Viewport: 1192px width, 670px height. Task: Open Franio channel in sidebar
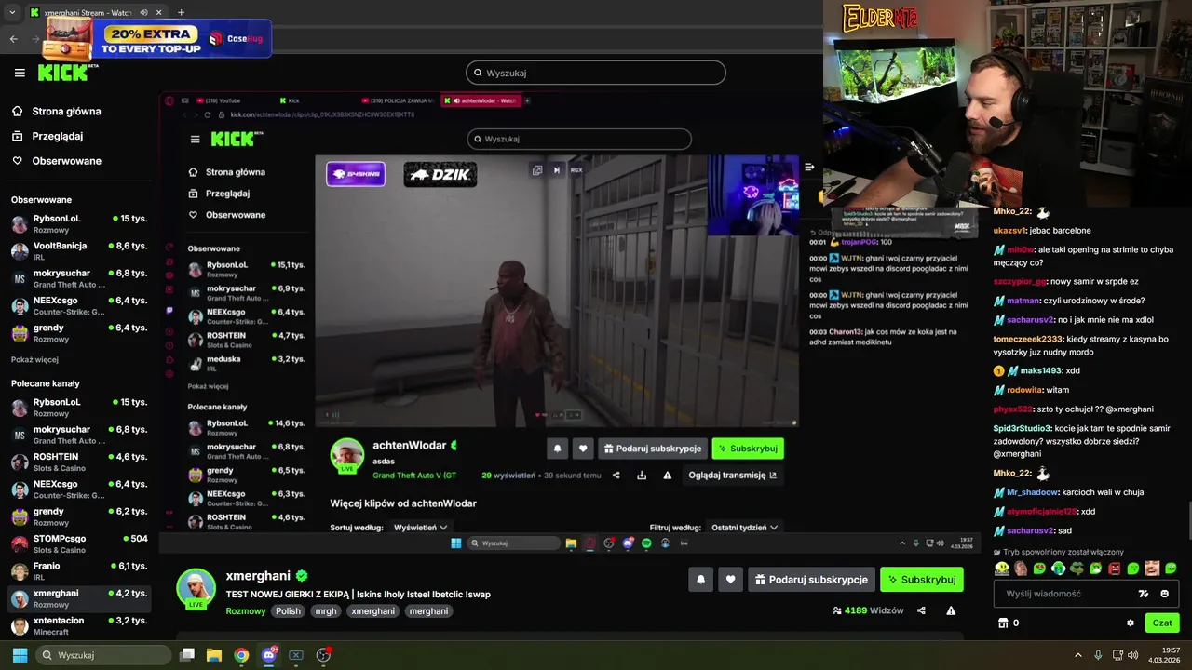tap(79, 570)
